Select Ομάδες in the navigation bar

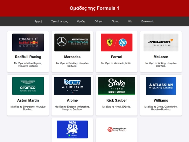tap(81, 21)
